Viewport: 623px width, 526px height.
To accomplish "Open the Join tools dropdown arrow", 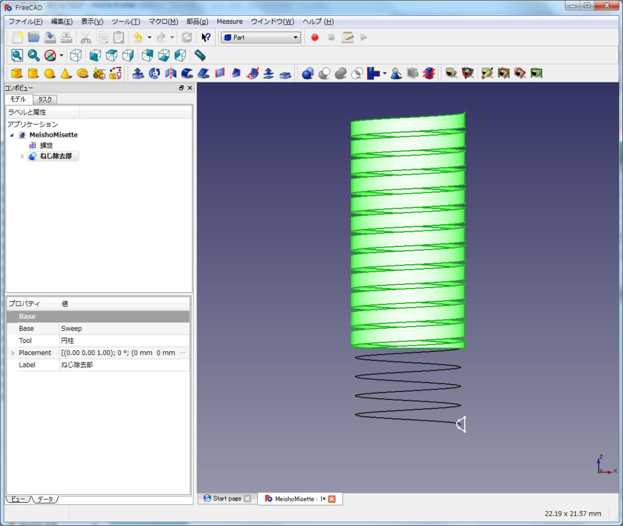I will (x=385, y=73).
